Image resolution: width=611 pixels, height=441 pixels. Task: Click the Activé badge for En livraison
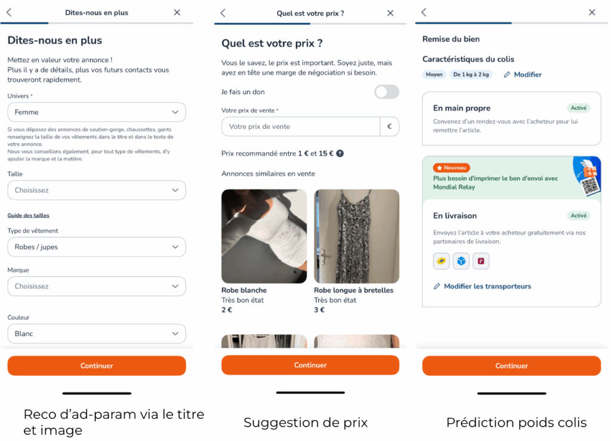(x=579, y=215)
